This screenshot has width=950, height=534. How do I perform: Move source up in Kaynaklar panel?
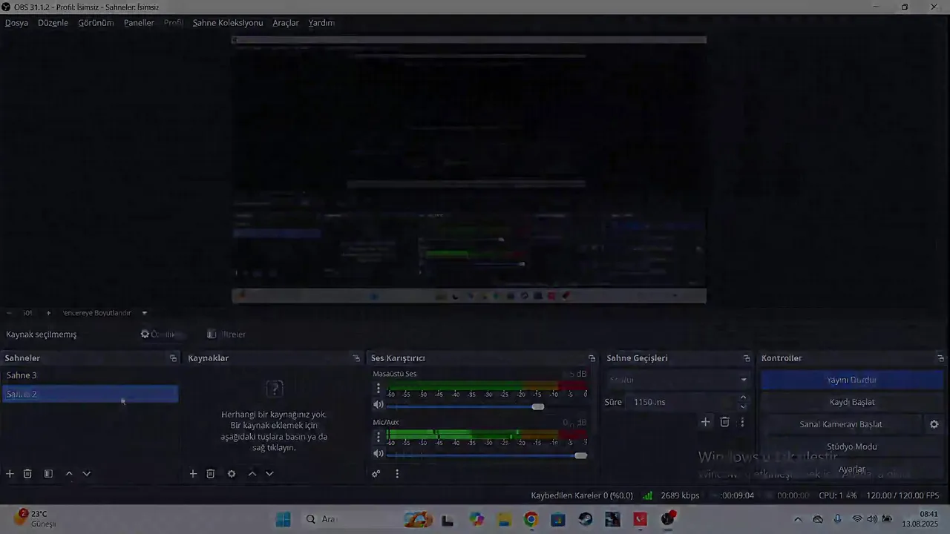pyautogui.click(x=252, y=474)
